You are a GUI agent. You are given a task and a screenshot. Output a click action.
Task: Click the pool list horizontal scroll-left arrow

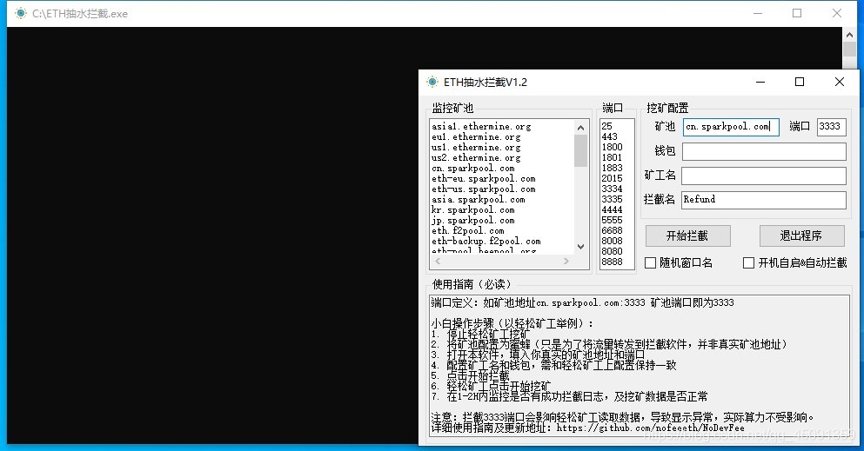point(438,262)
